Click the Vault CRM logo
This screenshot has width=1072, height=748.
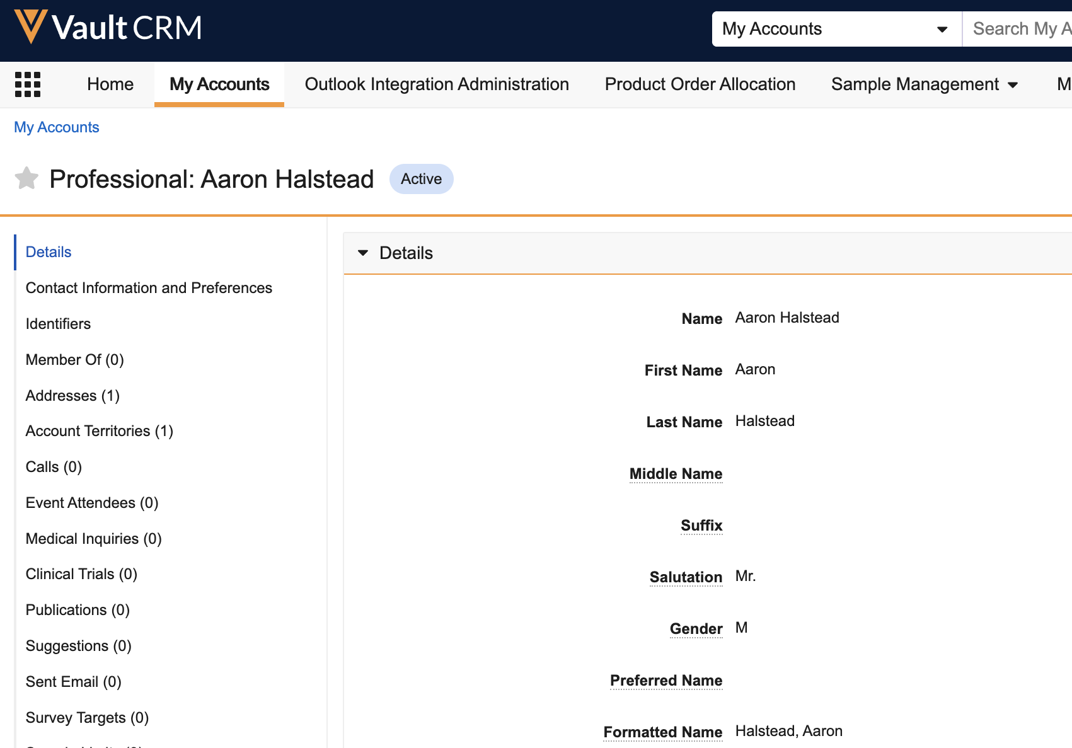tap(108, 28)
